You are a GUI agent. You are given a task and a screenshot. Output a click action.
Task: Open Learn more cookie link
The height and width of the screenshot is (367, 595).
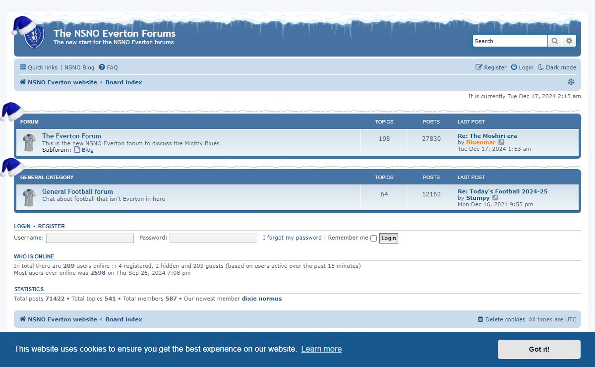tap(321, 349)
